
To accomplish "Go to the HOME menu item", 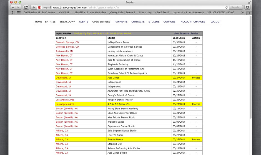I will click(39, 22).
